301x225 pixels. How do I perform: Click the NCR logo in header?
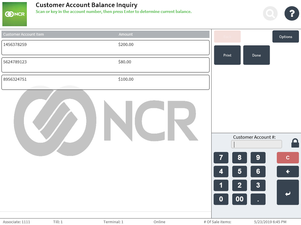pos(14,14)
